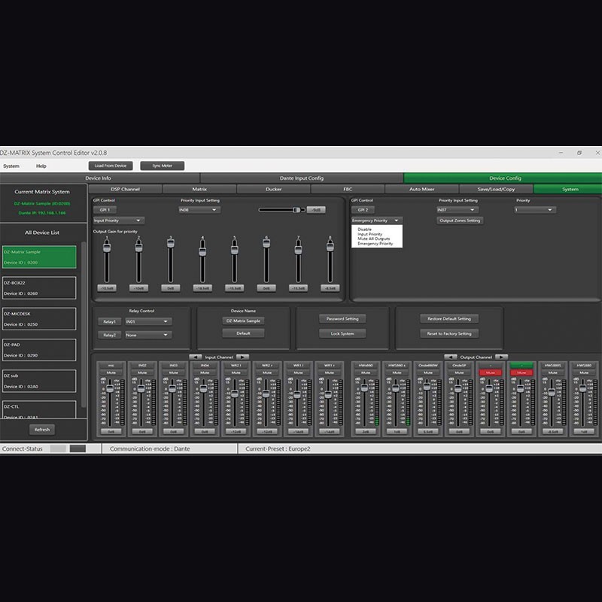This screenshot has width=602, height=602.
Task: Open the FBC sub-tab
Action: tap(348, 190)
